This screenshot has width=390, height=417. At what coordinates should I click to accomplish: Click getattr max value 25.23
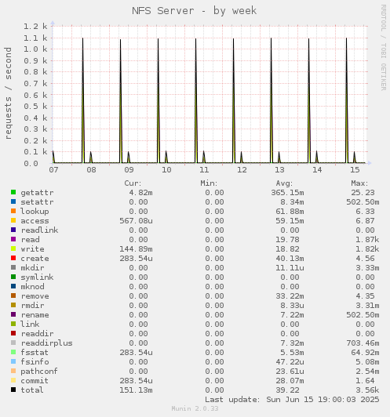tap(363, 193)
